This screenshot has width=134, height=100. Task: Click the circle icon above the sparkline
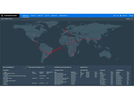click(27, 66)
